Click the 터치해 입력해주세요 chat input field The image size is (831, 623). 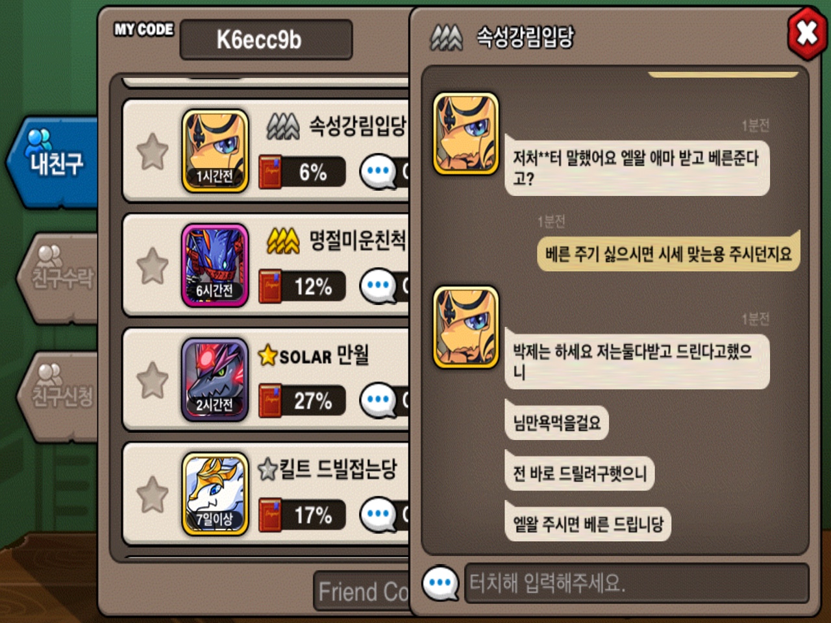637,583
